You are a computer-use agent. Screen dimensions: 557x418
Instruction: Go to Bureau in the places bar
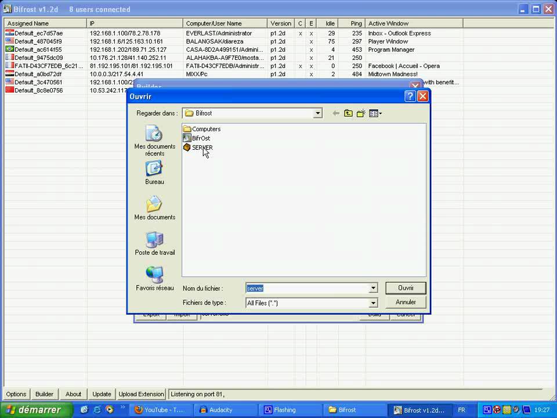pos(154,172)
